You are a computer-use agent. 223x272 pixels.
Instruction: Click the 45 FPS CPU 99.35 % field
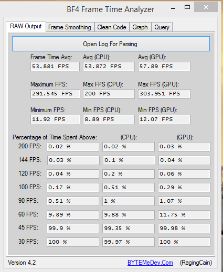(x=129, y=229)
